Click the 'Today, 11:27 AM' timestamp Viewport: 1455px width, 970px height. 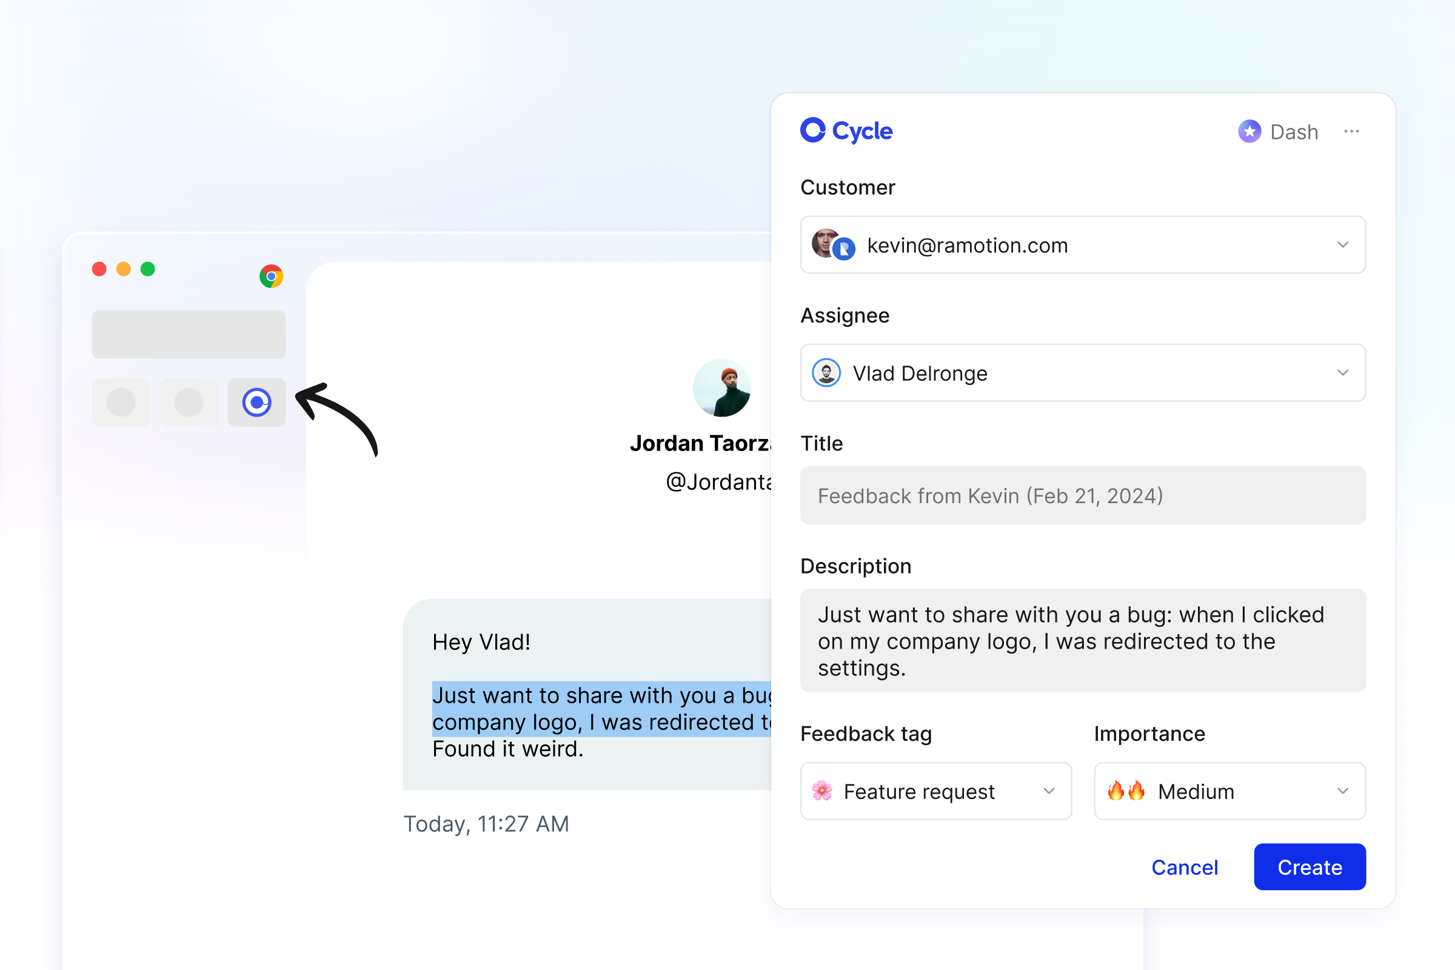[x=486, y=824]
